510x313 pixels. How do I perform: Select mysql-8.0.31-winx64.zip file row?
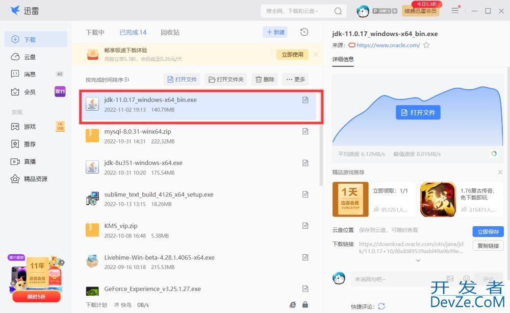coord(199,136)
